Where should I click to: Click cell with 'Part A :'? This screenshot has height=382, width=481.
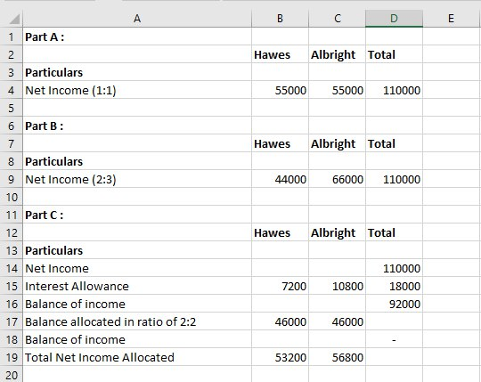pos(137,37)
